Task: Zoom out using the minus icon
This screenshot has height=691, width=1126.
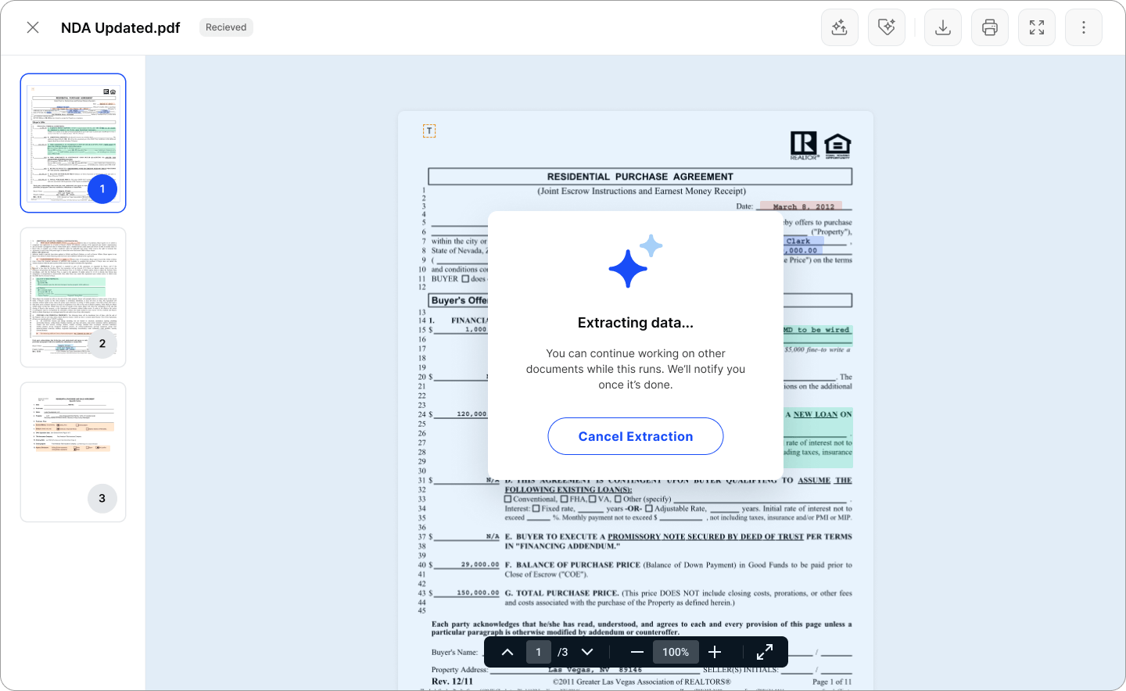Action: click(x=637, y=651)
